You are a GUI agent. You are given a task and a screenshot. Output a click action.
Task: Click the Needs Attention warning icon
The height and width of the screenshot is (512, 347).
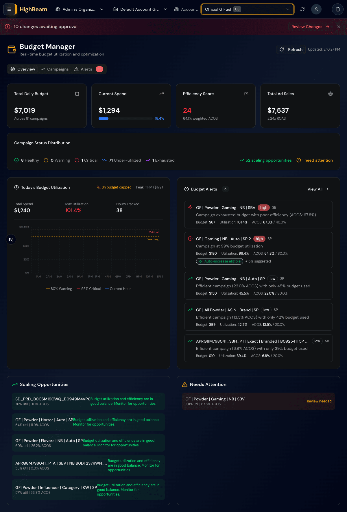tap(185, 385)
